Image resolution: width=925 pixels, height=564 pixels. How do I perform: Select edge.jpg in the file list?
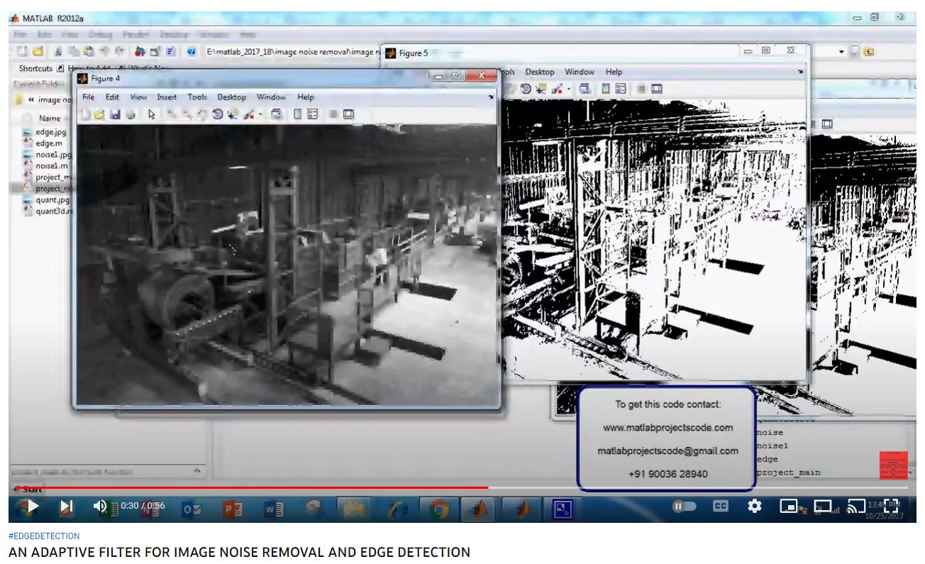coord(50,132)
